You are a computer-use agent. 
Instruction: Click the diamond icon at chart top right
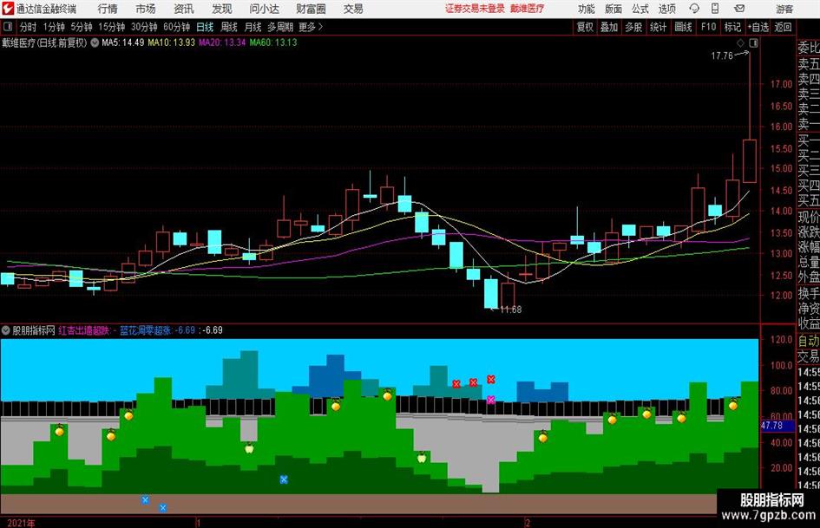click(740, 42)
